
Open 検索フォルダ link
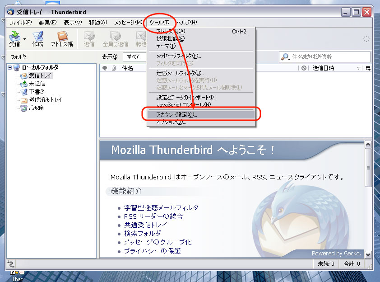[x=143, y=234]
